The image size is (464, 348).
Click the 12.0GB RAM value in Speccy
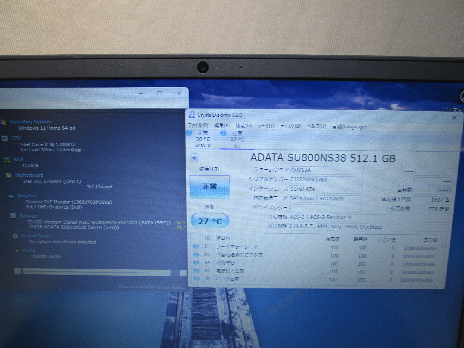pos(30,166)
